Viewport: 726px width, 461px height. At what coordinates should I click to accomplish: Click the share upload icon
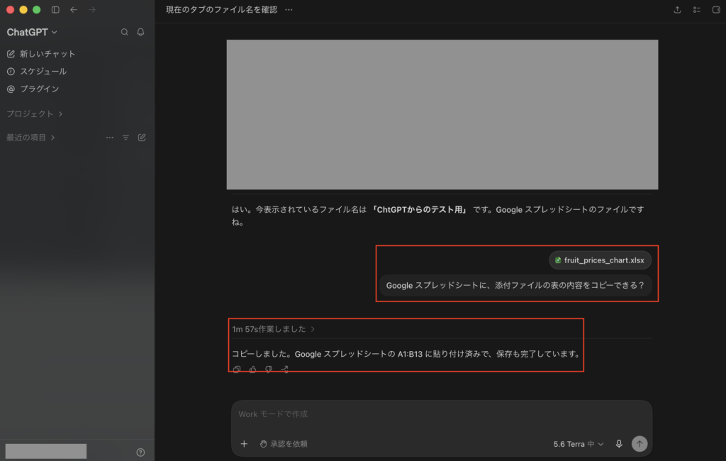pos(677,10)
